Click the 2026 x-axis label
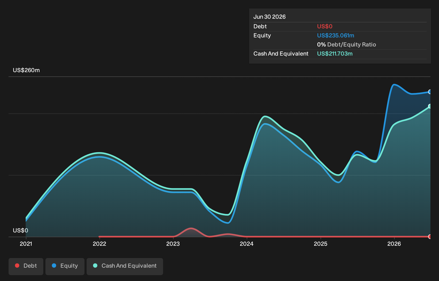 [x=394, y=244]
